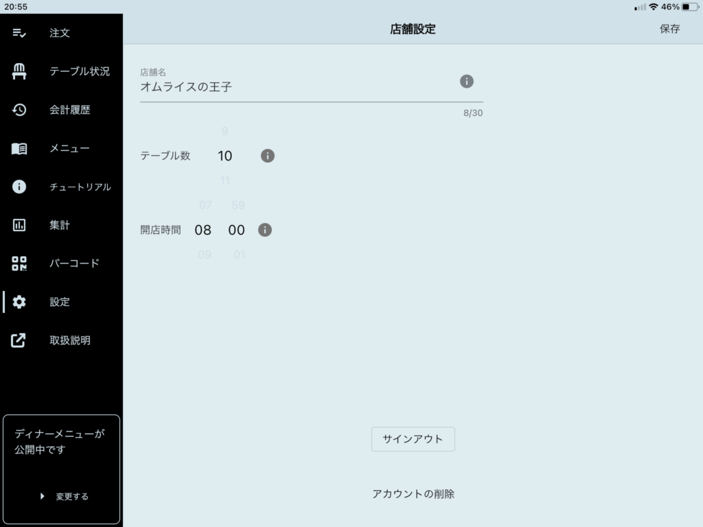Viewport: 703px width, 527px height.
Task: Click the 8/30 character counter
Action: pyautogui.click(x=473, y=113)
